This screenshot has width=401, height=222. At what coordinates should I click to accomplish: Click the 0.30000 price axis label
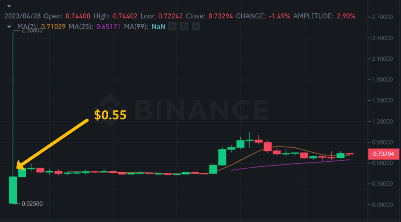[382, 184]
